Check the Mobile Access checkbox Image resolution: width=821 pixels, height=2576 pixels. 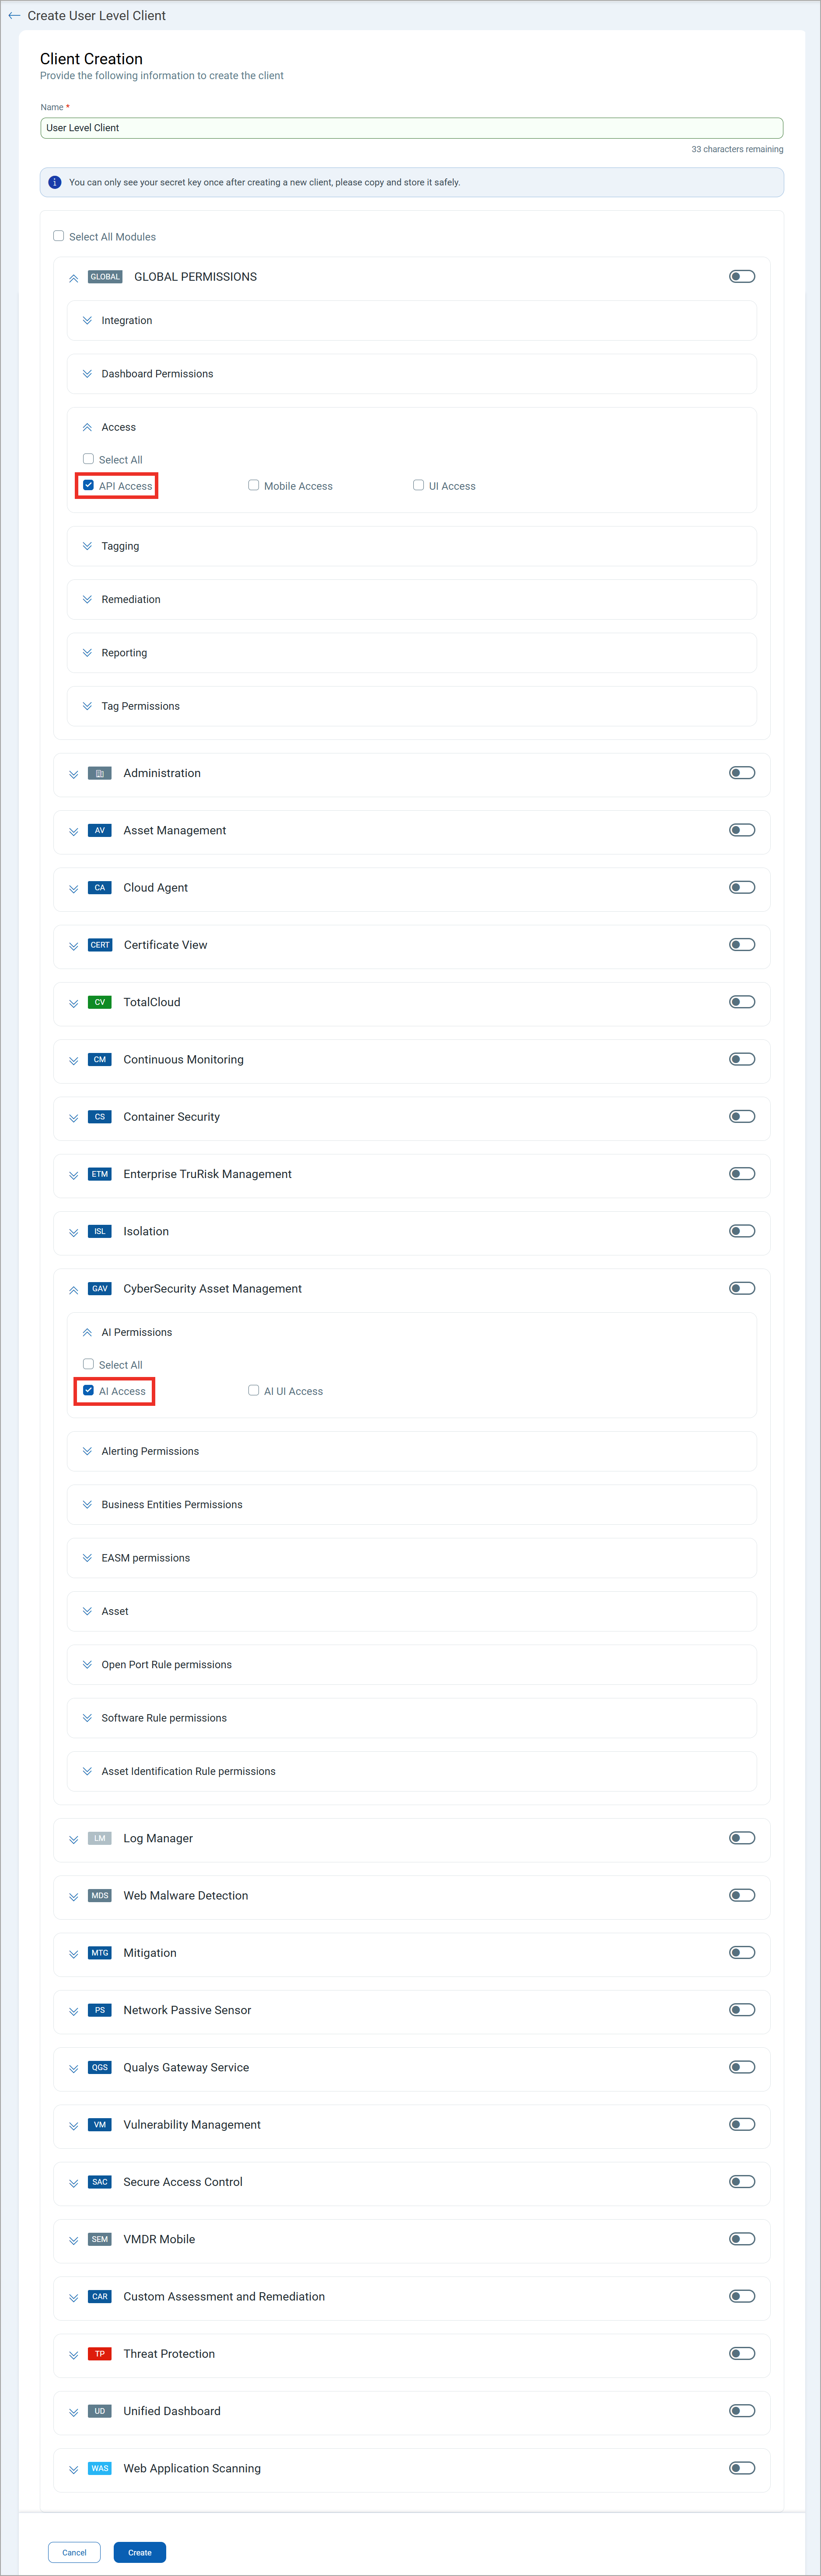pyautogui.click(x=254, y=485)
